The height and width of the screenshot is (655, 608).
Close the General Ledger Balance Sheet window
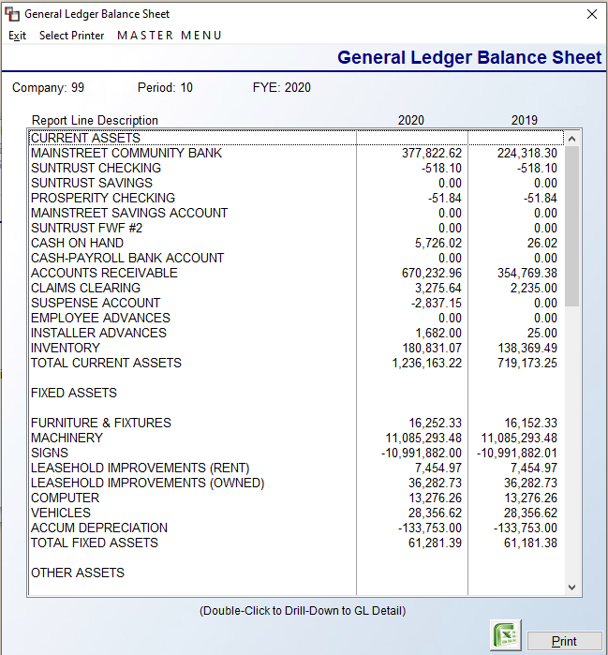tap(591, 14)
